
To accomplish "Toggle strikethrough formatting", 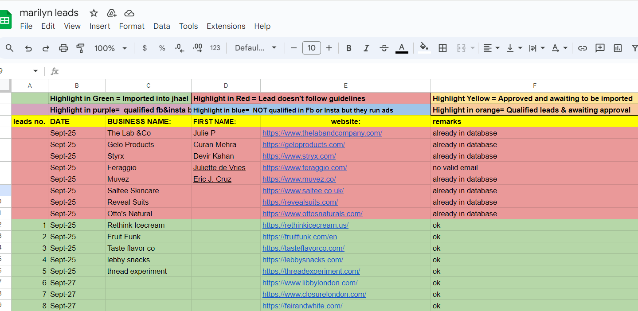I will (x=384, y=48).
